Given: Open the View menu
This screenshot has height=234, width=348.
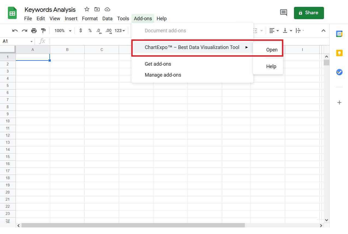Looking at the screenshot, I should click(55, 19).
